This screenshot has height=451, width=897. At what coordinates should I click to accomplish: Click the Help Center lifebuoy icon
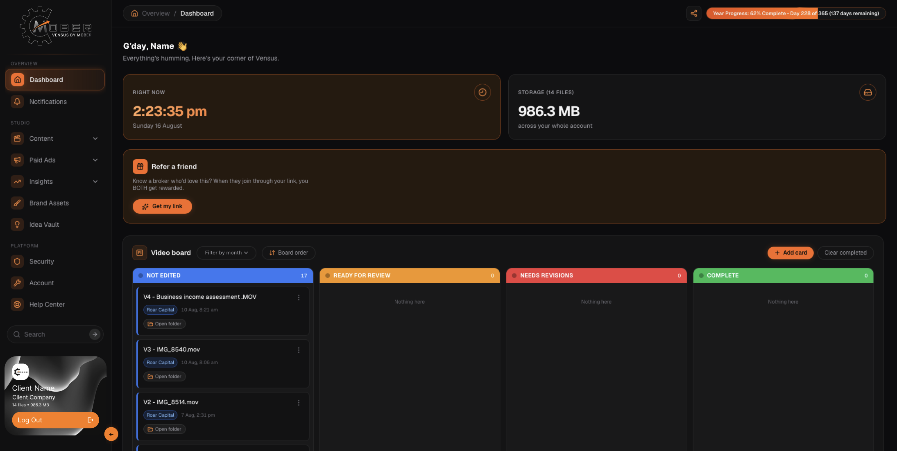[17, 304]
